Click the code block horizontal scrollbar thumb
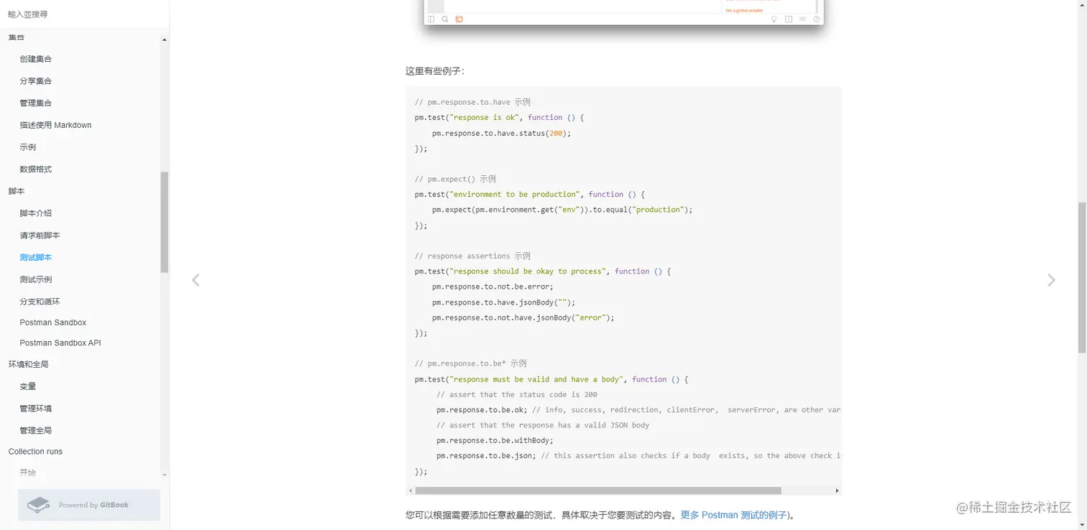1087x530 pixels. (x=598, y=491)
